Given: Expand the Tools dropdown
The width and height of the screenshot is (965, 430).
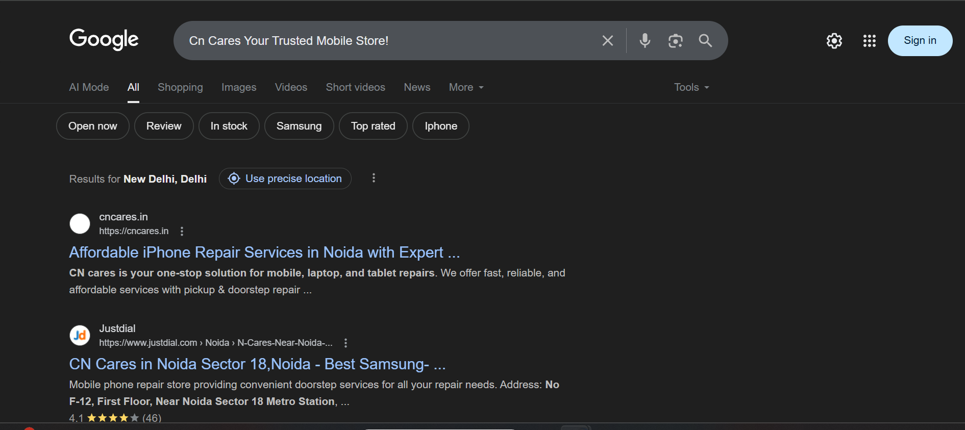Looking at the screenshot, I should (x=691, y=87).
